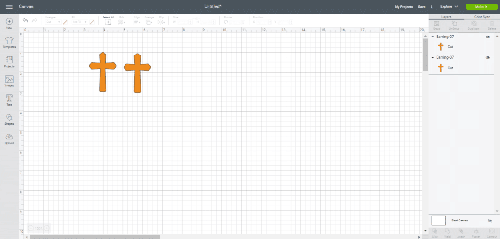Open the Explore machine dropdown
The height and width of the screenshot is (239, 500).
[449, 7]
